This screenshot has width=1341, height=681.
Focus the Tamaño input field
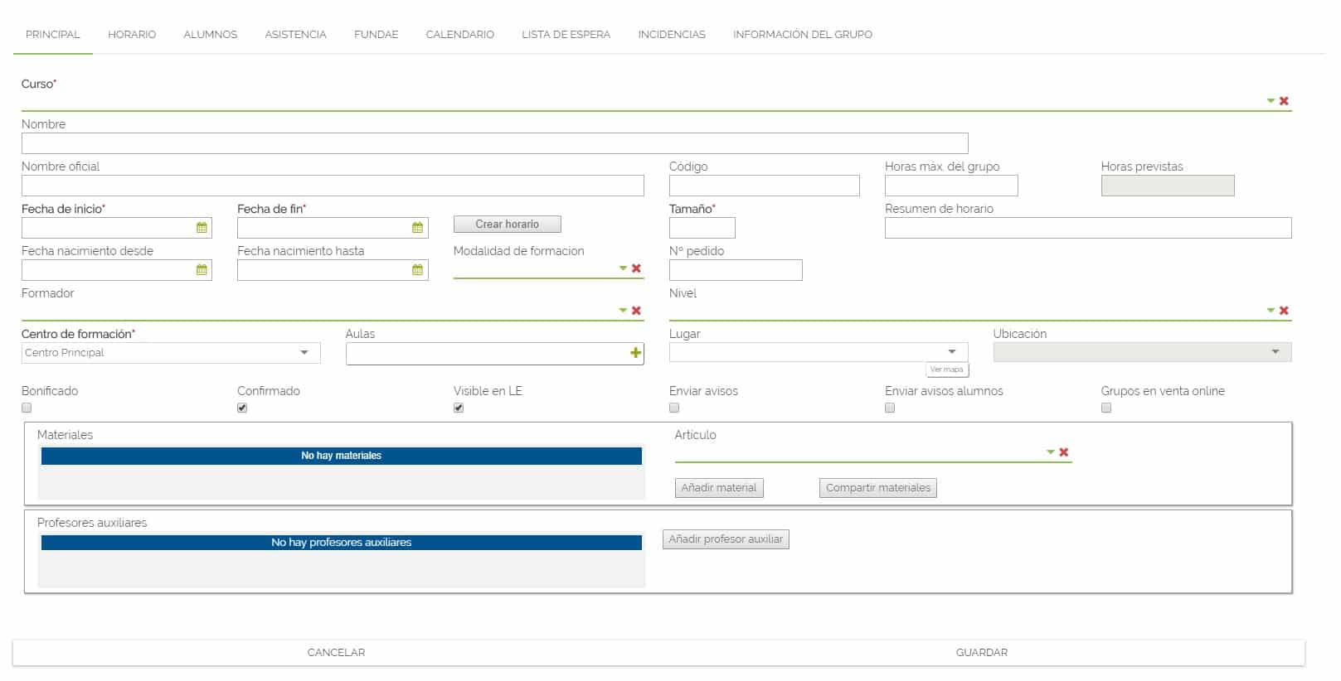tap(702, 228)
